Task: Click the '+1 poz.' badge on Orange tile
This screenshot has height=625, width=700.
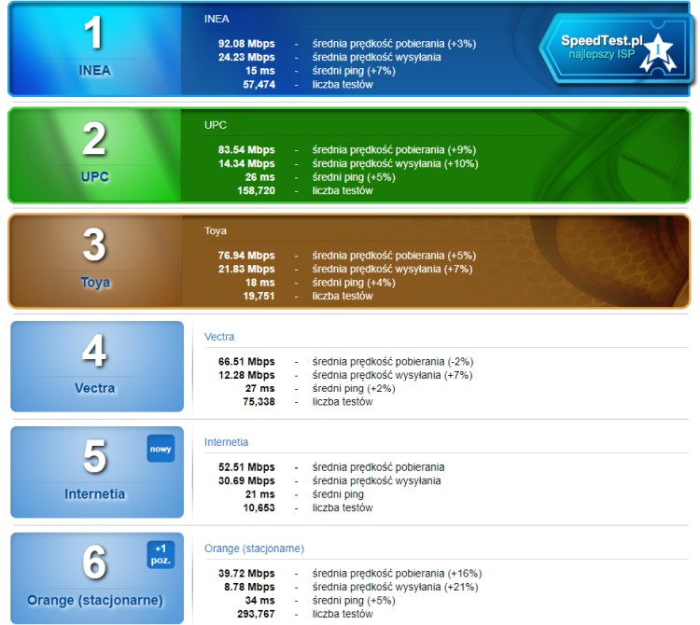Action: click(x=161, y=555)
